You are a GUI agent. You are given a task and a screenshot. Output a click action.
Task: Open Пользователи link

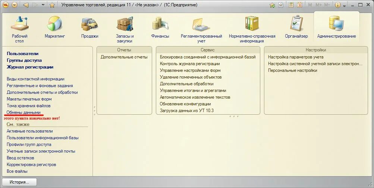23,54
